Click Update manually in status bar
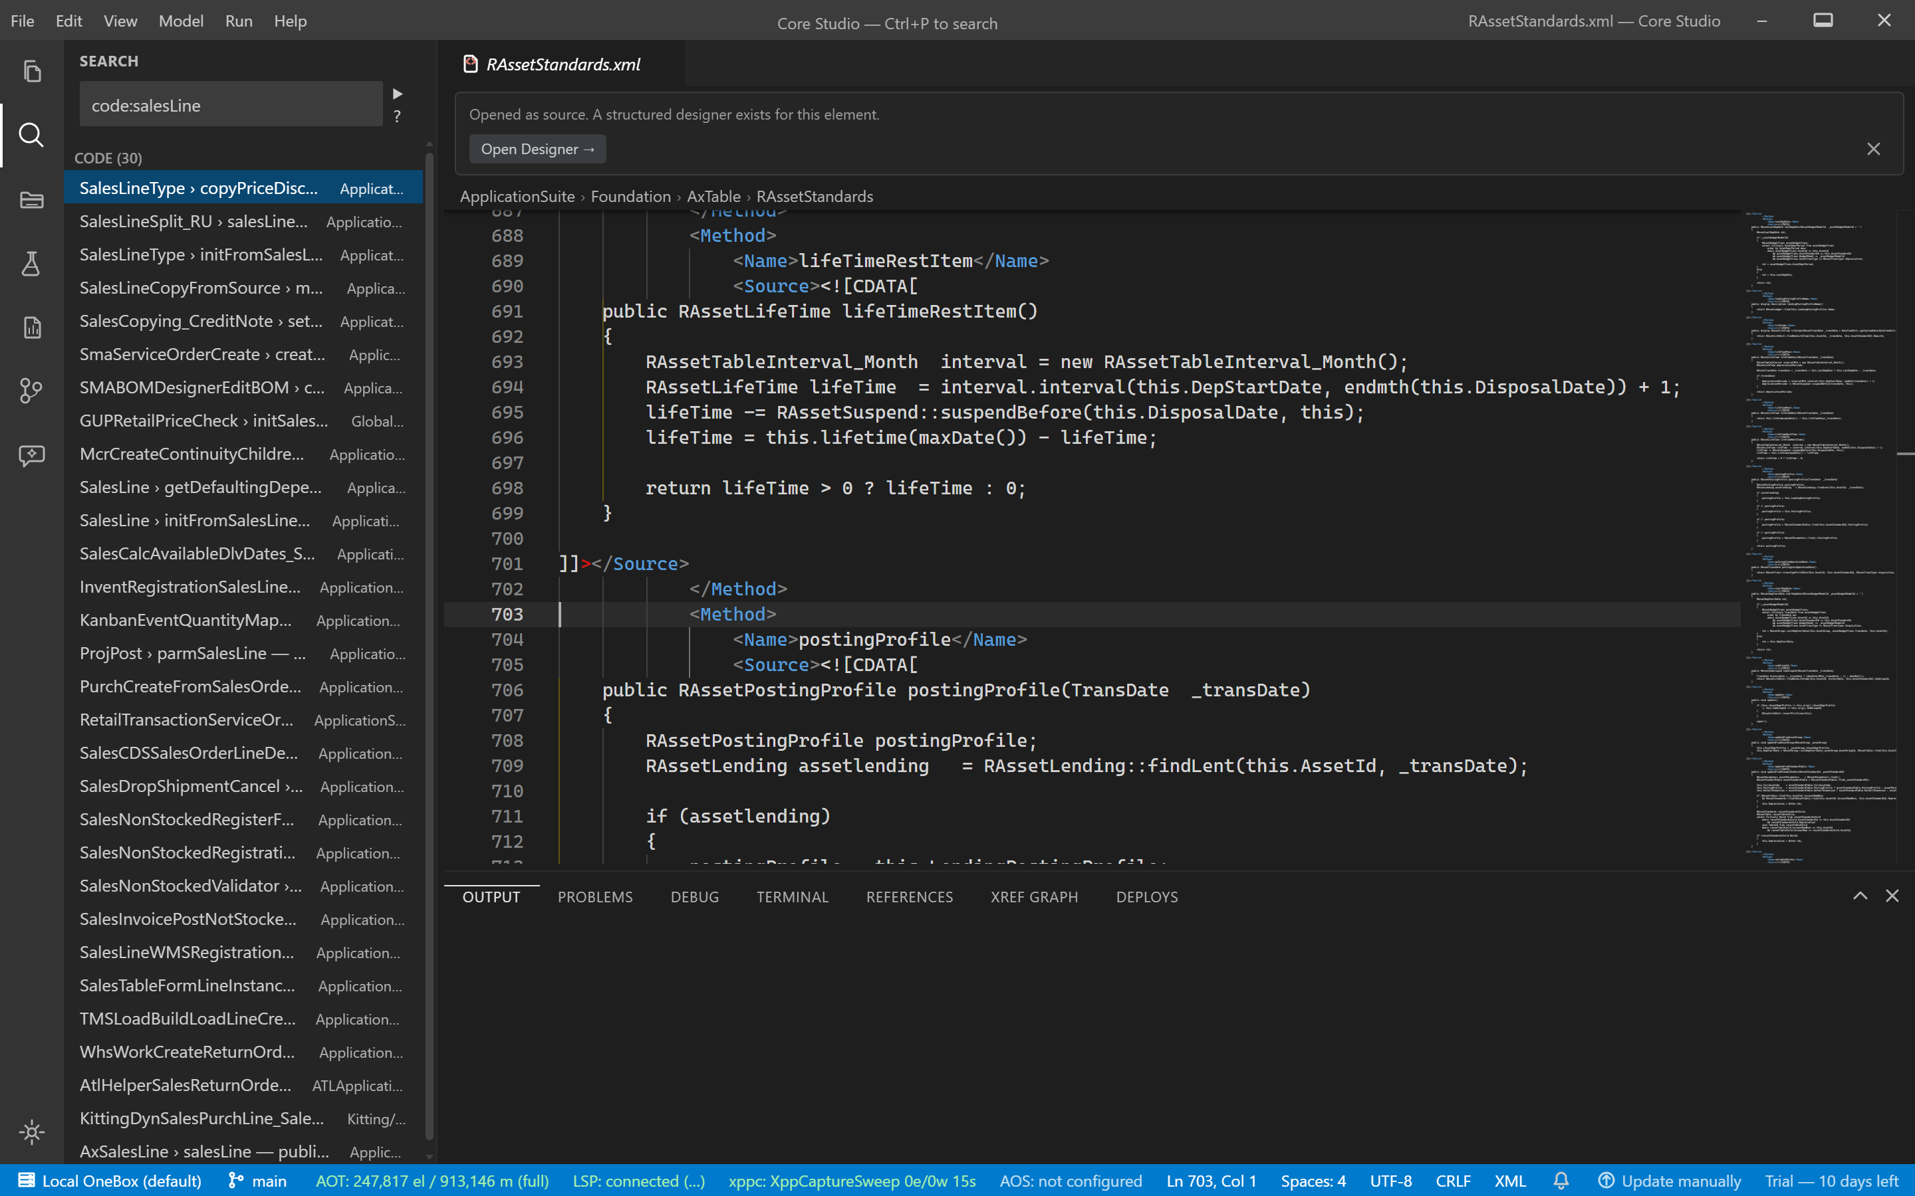The height and width of the screenshot is (1196, 1915). click(x=1669, y=1180)
